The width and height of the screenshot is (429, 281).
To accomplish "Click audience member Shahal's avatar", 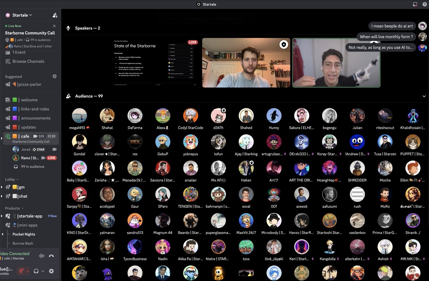I will click(x=107, y=116).
